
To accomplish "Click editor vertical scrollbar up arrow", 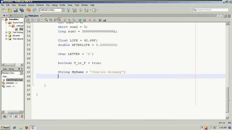I will (x=227, y=24).
